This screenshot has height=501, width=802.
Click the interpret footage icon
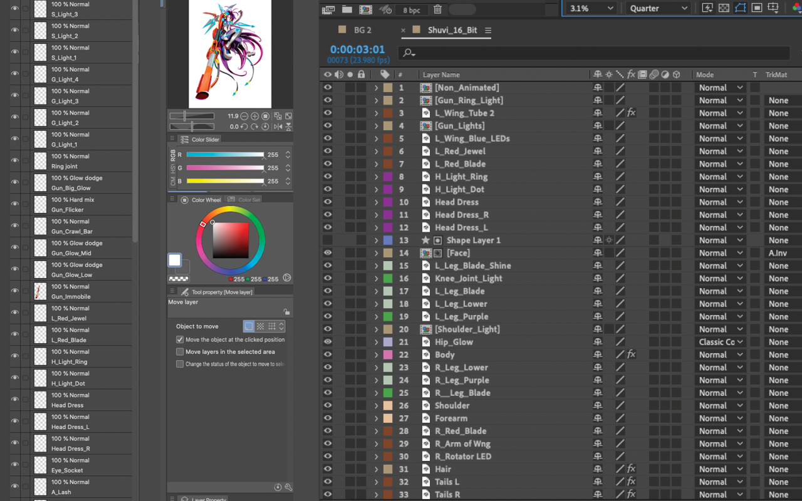(x=328, y=10)
